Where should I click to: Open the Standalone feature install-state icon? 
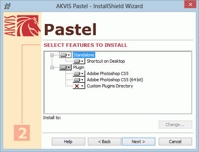click(63, 55)
